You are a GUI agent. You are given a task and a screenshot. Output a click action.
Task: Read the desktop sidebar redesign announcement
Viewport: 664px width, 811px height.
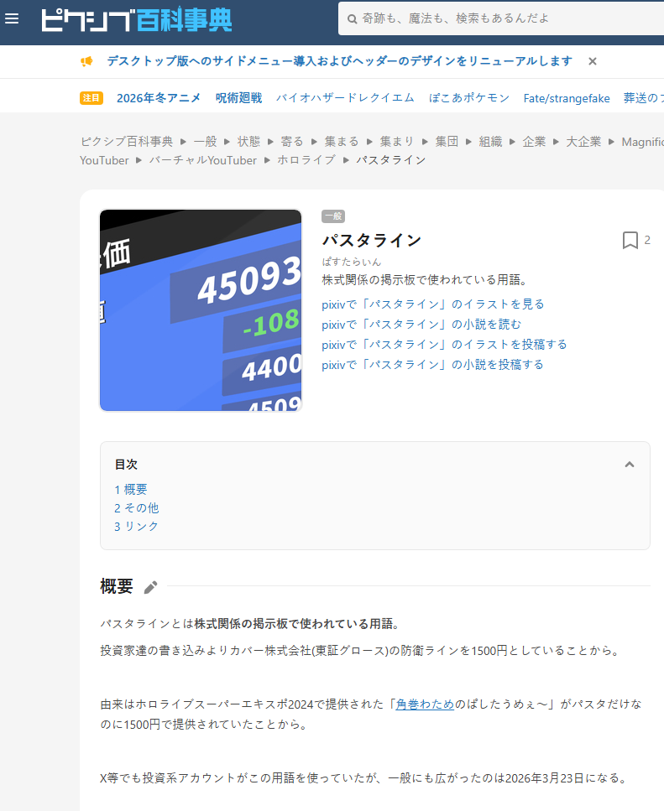tap(339, 61)
